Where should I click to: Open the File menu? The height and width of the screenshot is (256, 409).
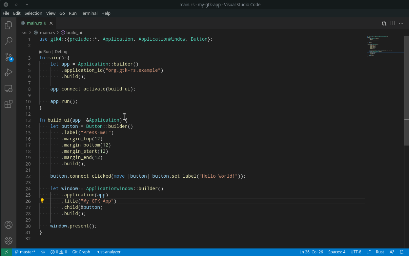click(x=6, y=13)
